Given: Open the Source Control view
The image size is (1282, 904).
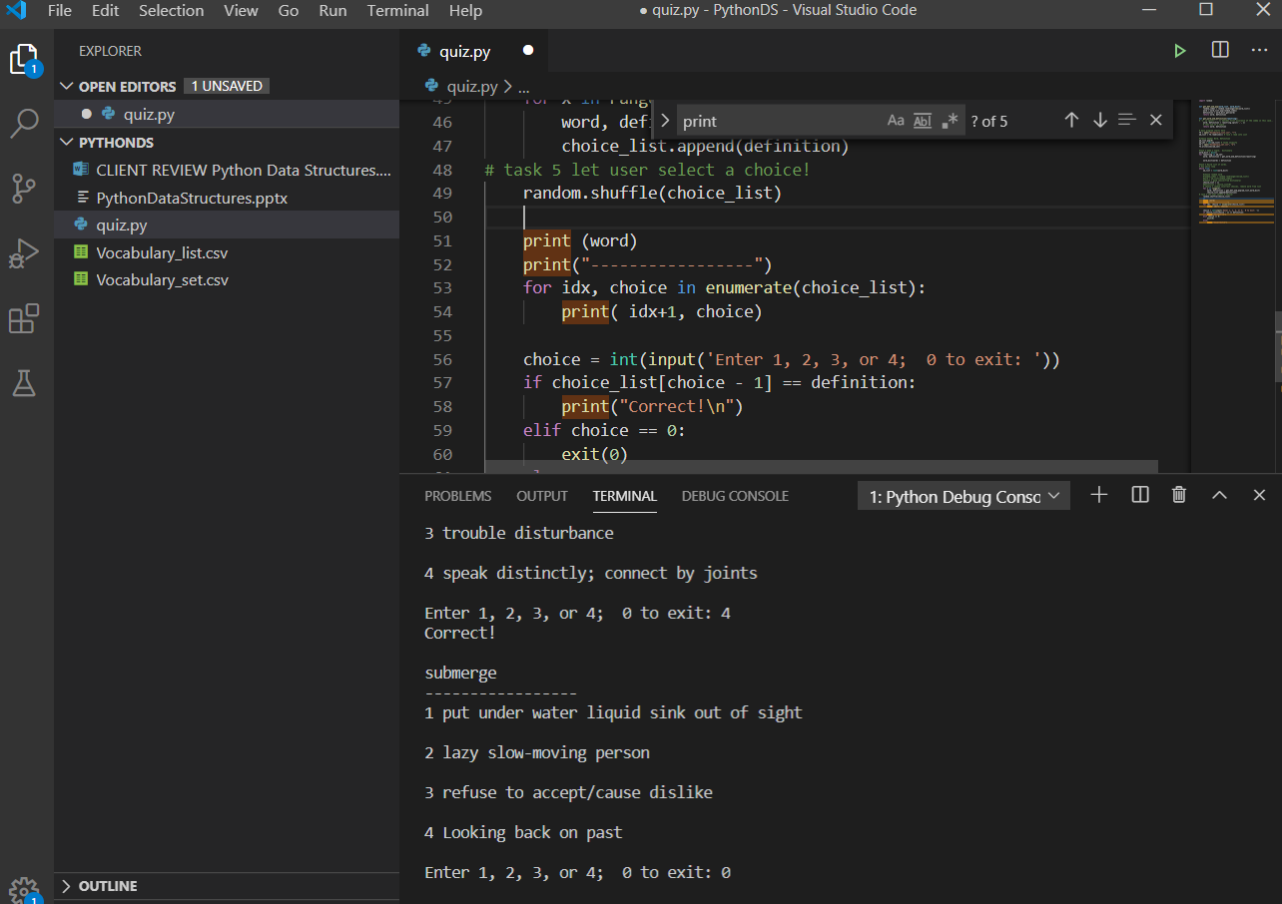Looking at the screenshot, I should 24,187.
